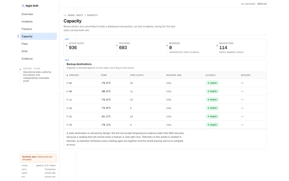Select the Capacity nav item
289x181 pixels.
point(38,36)
